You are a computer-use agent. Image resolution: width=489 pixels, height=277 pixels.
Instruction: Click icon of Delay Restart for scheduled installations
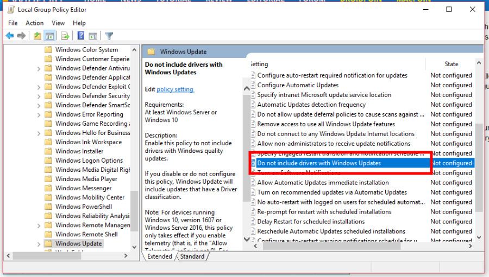coord(253,221)
